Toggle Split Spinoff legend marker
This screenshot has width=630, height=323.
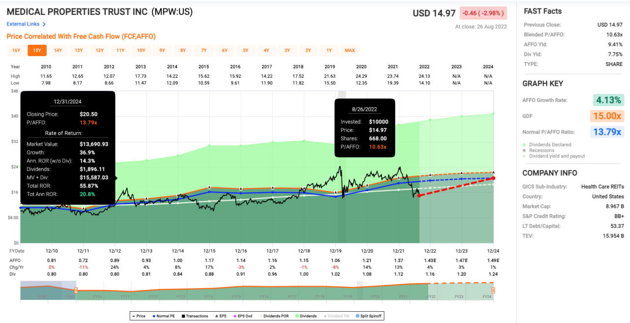tap(369, 316)
